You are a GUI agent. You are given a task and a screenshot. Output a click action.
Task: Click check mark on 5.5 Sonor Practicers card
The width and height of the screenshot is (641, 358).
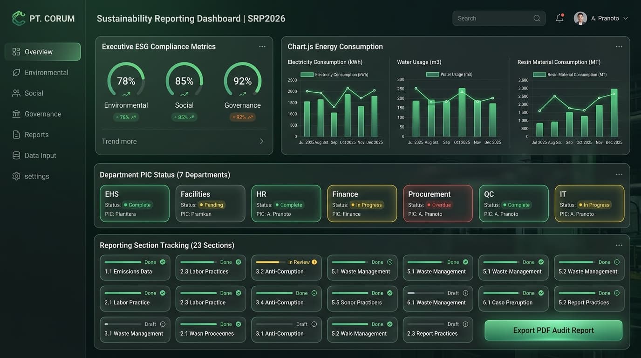[390, 293]
